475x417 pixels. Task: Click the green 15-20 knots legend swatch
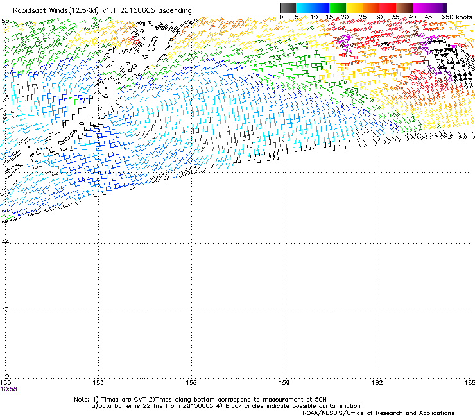(x=338, y=8)
